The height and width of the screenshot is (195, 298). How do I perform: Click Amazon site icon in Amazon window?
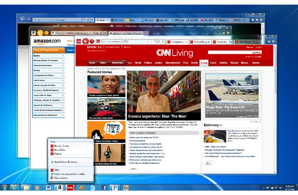coord(33,33)
